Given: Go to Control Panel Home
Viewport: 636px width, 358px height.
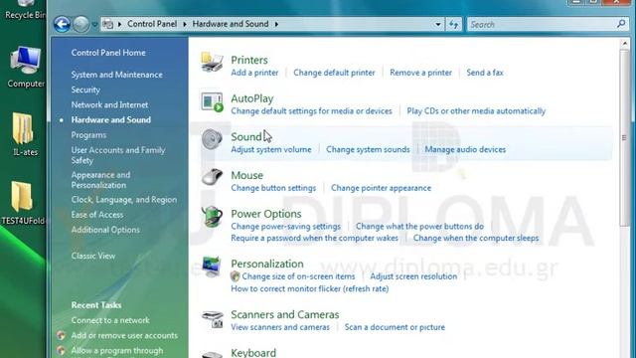Looking at the screenshot, I should (108, 53).
